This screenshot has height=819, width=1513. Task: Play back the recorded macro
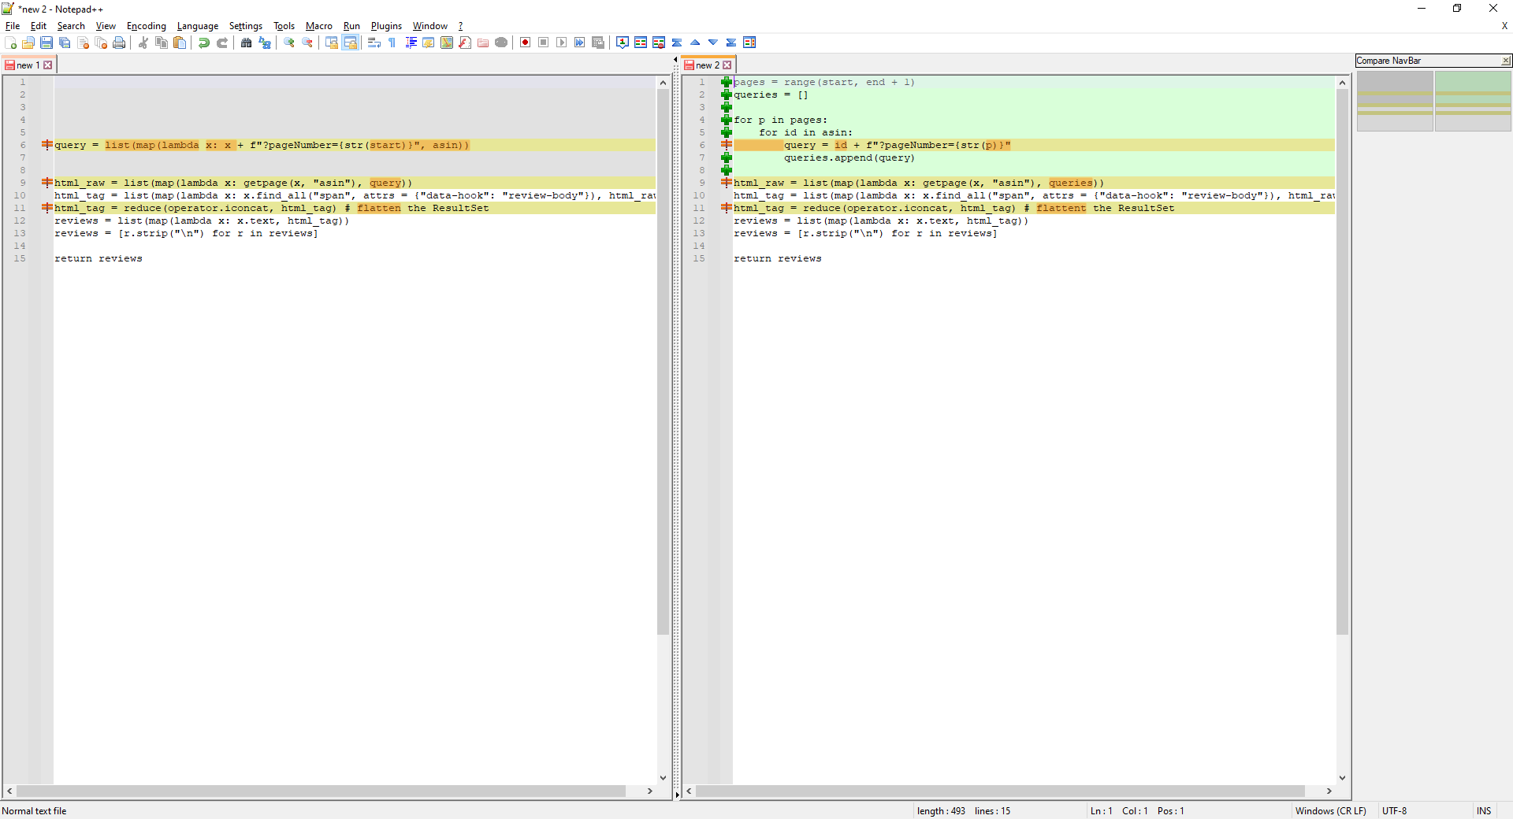click(562, 43)
